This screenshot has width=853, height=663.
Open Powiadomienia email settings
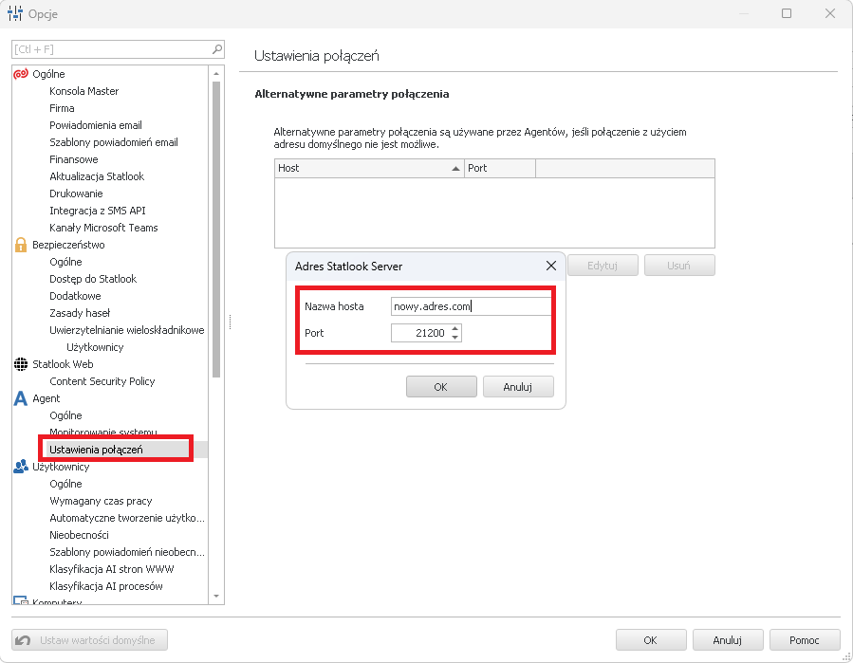point(96,125)
